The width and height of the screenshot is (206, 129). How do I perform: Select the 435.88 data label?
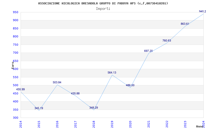tap(75, 94)
